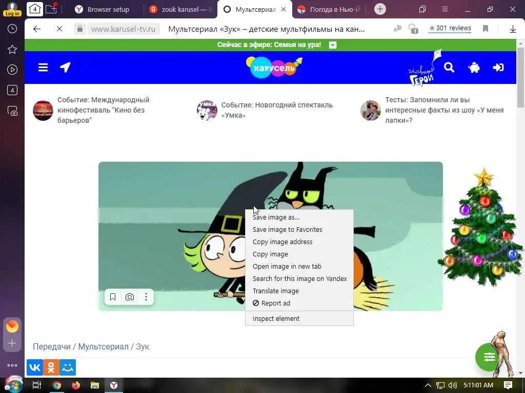Open event 'Новогодний спектакль Умка'
Image resolution: width=525 pixels, height=393 pixels.
tap(265, 110)
